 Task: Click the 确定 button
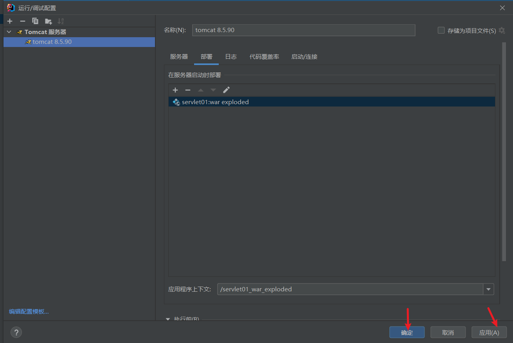[407, 332]
